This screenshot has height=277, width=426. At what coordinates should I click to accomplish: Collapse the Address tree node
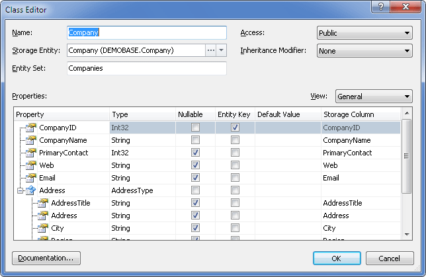click(21, 190)
